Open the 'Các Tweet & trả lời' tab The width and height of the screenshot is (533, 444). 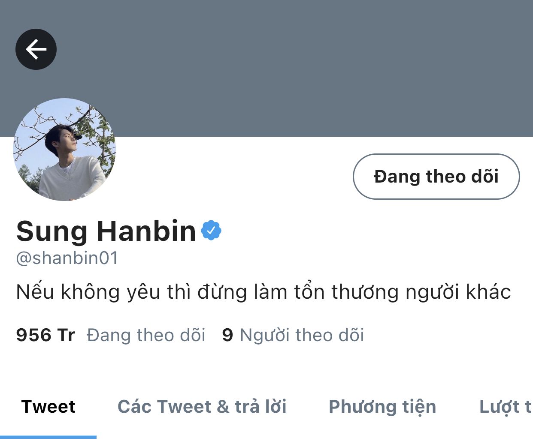point(202,406)
